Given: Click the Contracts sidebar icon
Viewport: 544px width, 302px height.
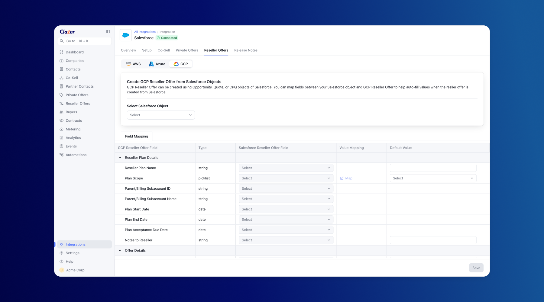Looking at the screenshot, I should click(61, 120).
